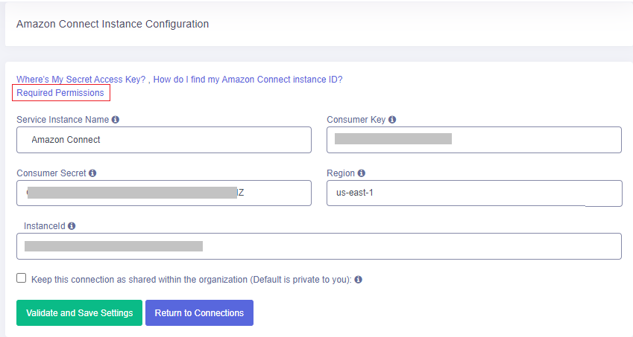Click info icon next to Service Instance Name
This screenshot has width=633, height=337.
point(116,119)
